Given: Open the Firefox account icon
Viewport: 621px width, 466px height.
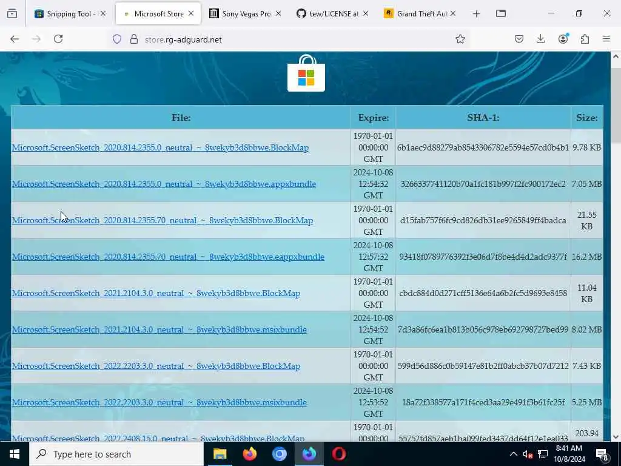Looking at the screenshot, I should tap(563, 39).
